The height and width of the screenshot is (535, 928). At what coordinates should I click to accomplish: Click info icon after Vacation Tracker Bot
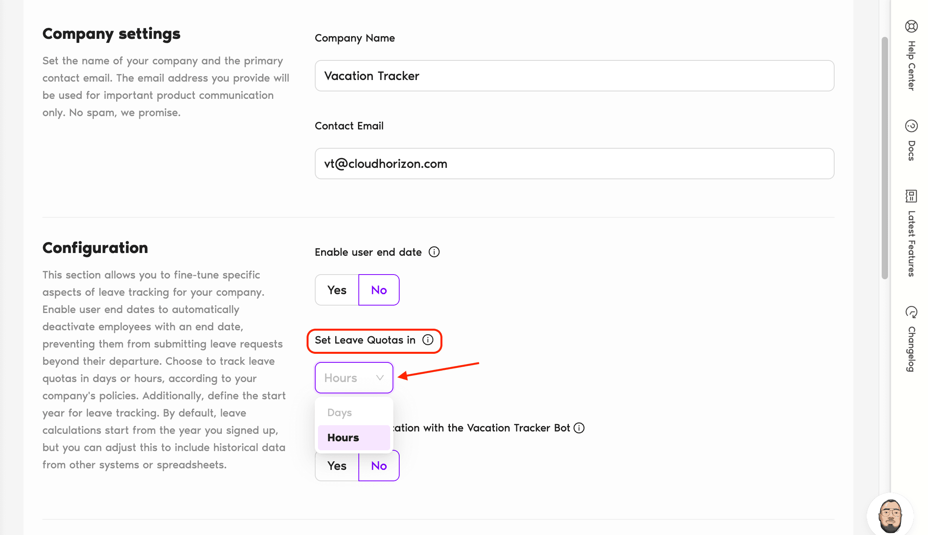tap(579, 428)
